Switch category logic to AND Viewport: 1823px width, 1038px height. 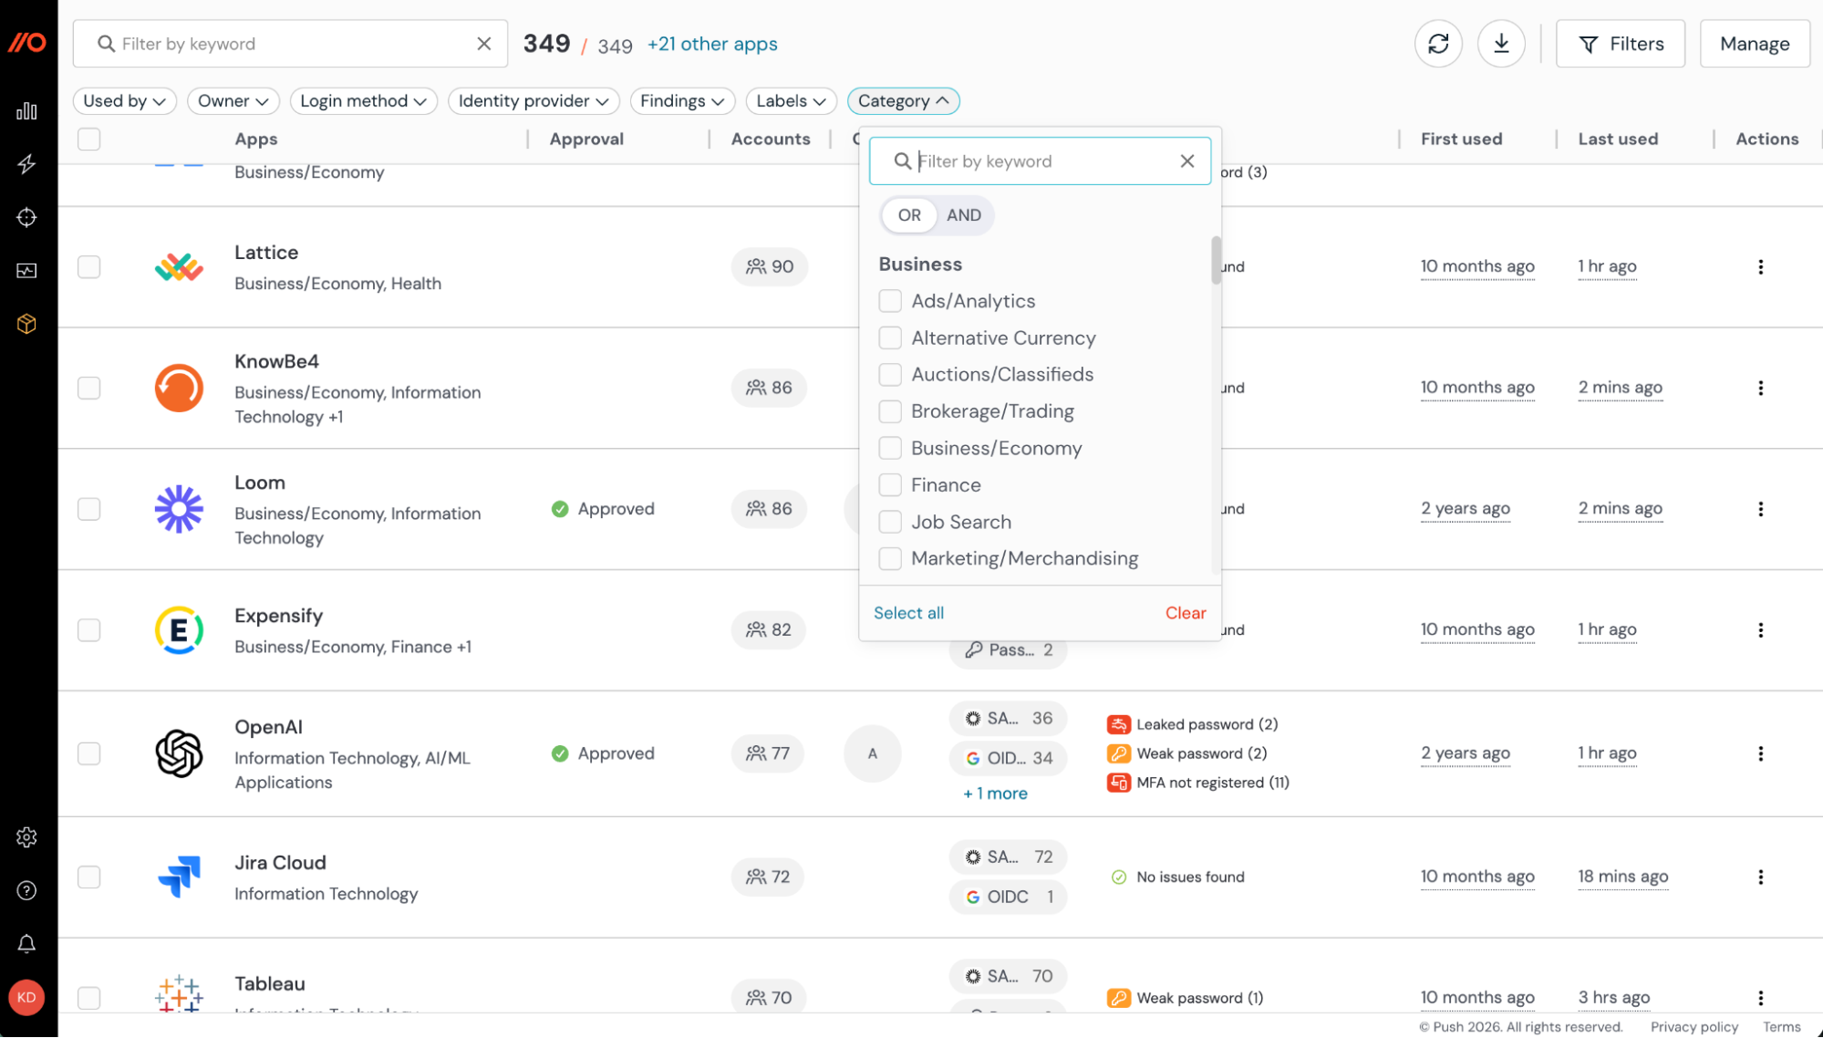tap(963, 215)
